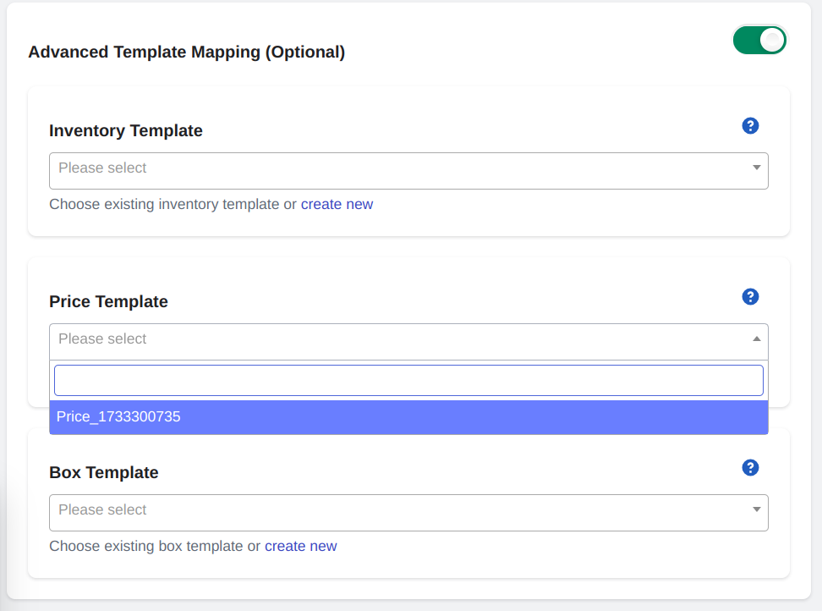The image size is (822, 611).
Task: Follow 'create new' inventory template link
Action: (337, 204)
